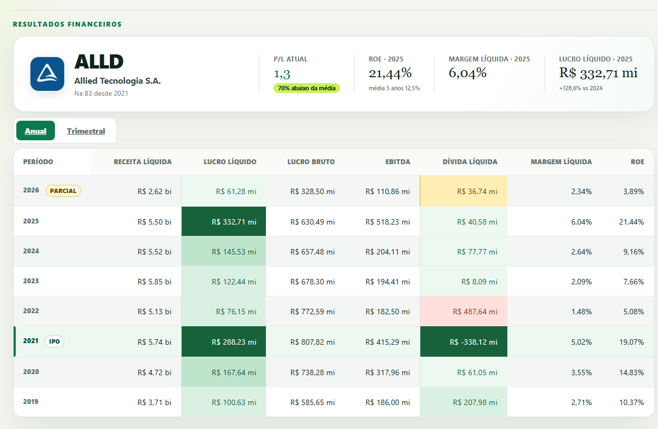Image resolution: width=658 pixels, height=429 pixels.
Task: Click the 2021 lucro líquido cell R$ 288,23 mi
Action: tap(224, 341)
